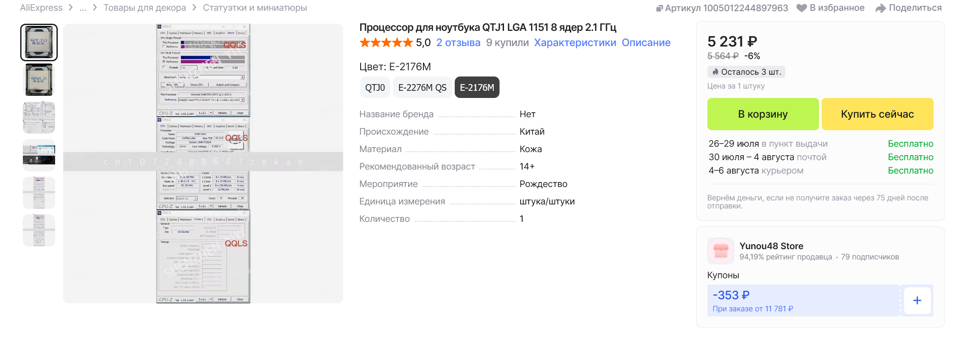965x361 pixels.
Task: Open the main CPU-Z product image
Action: pyautogui.click(x=203, y=163)
